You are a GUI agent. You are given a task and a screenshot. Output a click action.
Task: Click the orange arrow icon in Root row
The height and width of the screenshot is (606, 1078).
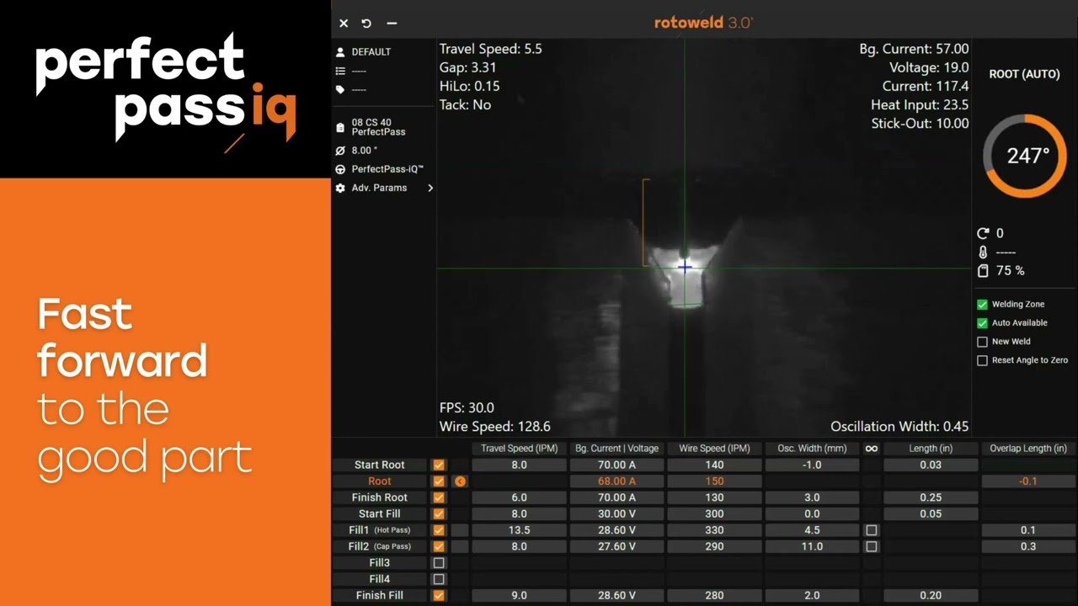click(x=460, y=481)
